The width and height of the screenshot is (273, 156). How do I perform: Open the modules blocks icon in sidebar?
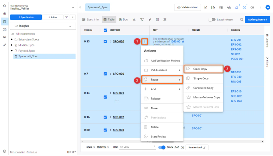pyautogui.click(x=5, y=14)
